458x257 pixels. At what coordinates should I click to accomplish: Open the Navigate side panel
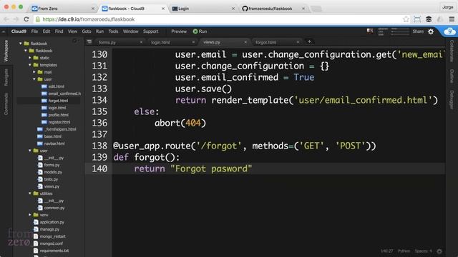(6, 77)
